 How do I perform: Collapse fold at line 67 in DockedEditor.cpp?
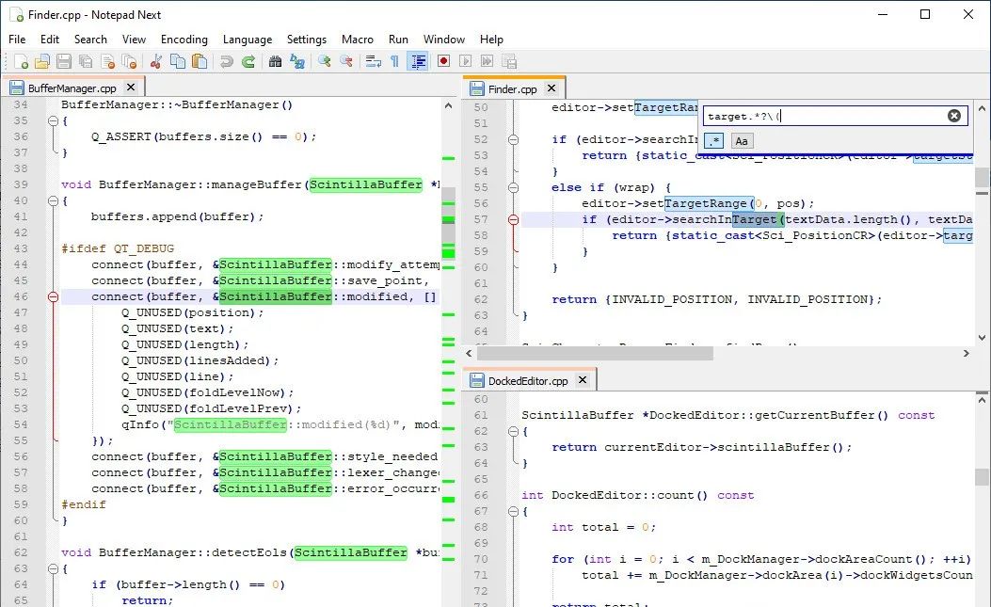tap(513, 511)
